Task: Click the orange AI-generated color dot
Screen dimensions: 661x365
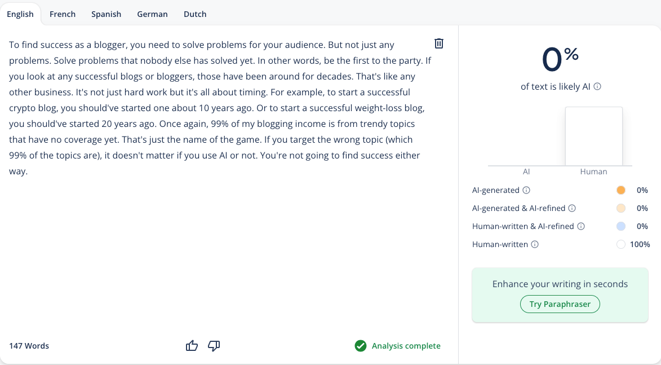Action: point(621,190)
